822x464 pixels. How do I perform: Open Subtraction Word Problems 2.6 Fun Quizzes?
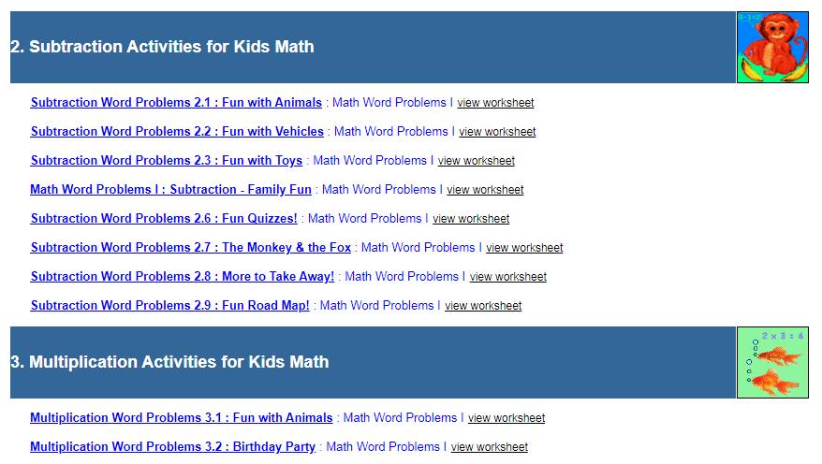[164, 219]
